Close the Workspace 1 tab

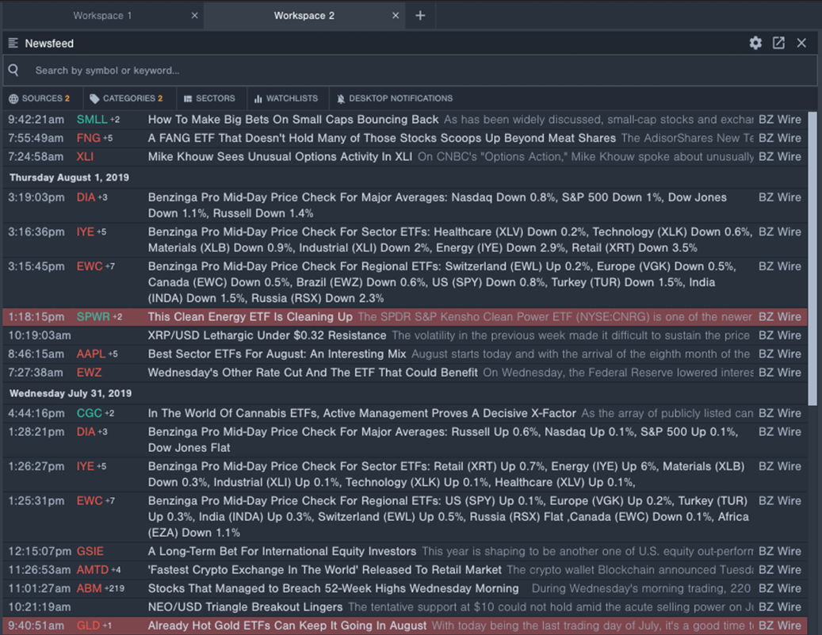click(x=194, y=16)
